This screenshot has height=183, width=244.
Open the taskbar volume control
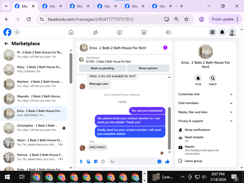click(x=204, y=177)
